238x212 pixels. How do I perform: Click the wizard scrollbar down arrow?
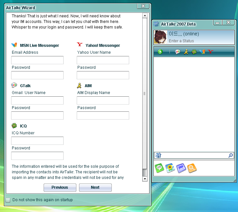pos(145,179)
